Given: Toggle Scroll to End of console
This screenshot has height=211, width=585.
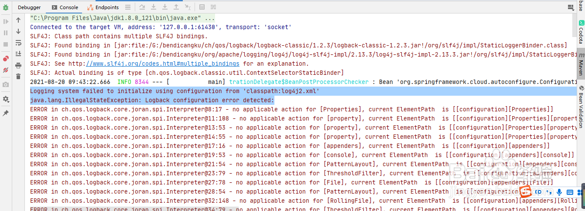Looking at the screenshot, I should coord(18,54).
